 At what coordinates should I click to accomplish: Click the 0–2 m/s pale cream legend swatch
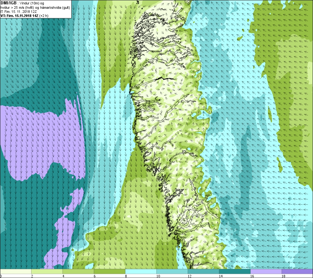coord(16,271)
